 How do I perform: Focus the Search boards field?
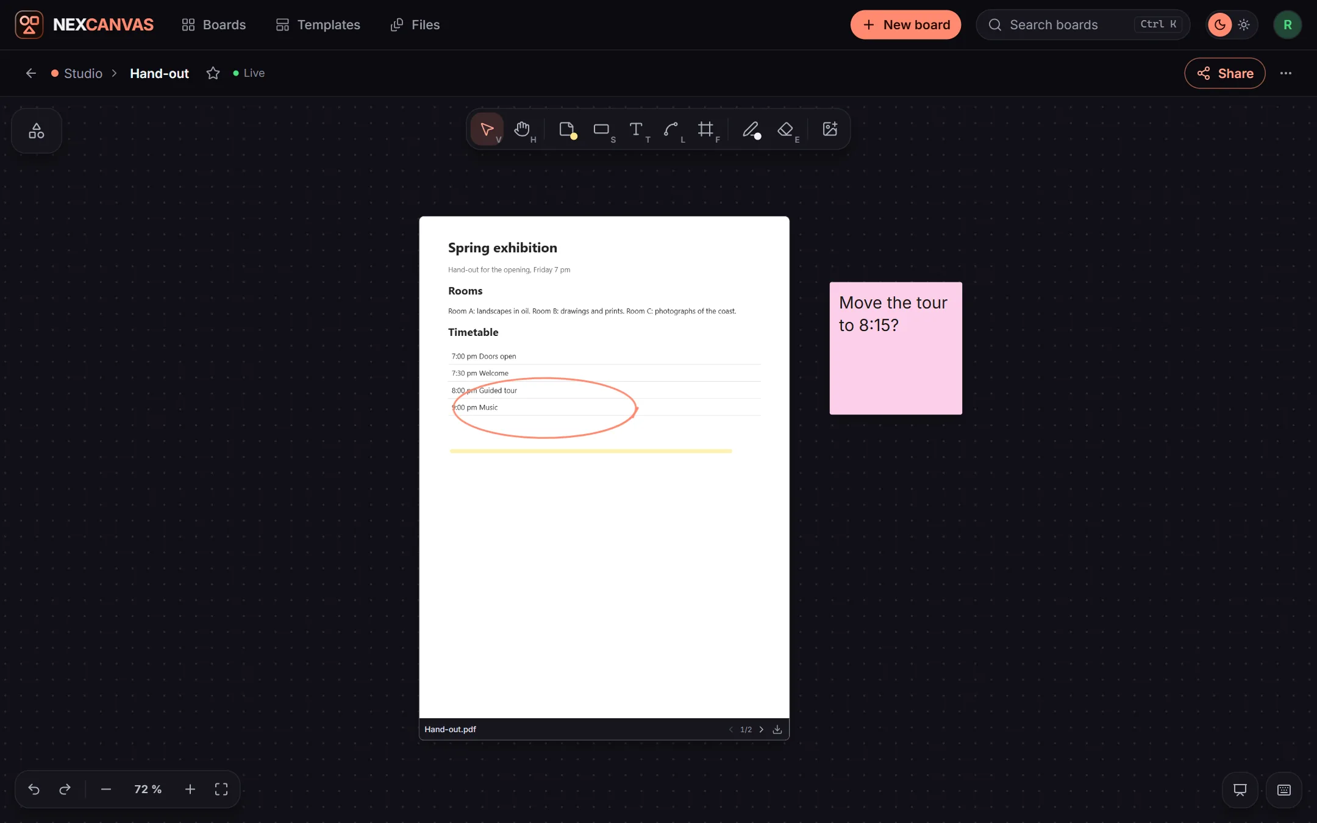pos(1083,25)
